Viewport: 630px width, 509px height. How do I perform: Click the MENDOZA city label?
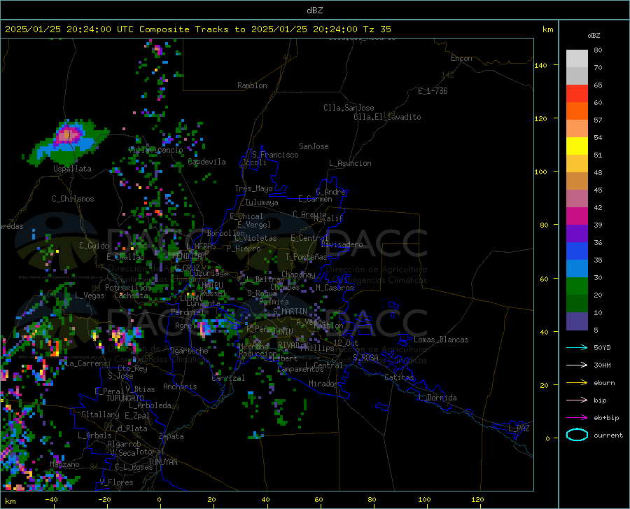click(x=187, y=256)
